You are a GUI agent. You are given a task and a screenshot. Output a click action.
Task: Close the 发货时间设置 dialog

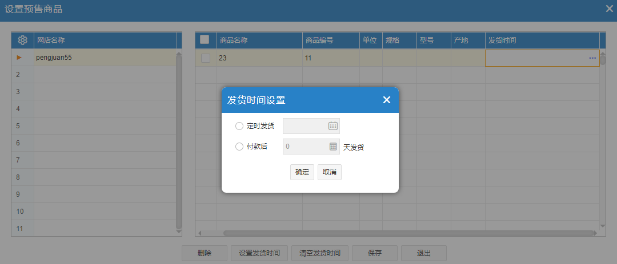[x=387, y=100]
